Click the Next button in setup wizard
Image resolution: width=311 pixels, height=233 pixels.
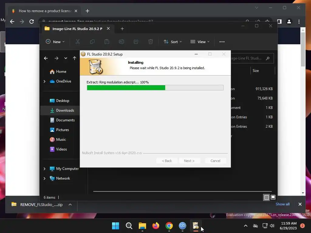pyautogui.click(x=189, y=161)
